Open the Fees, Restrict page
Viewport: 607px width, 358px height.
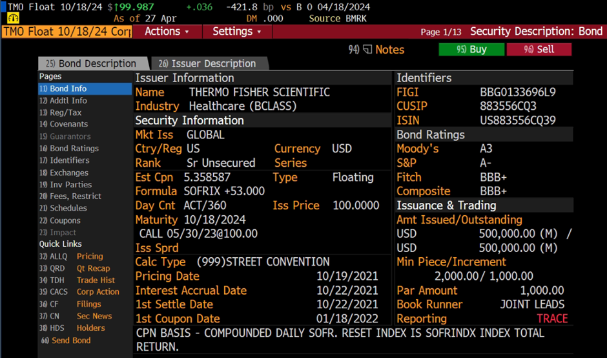(x=70, y=196)
